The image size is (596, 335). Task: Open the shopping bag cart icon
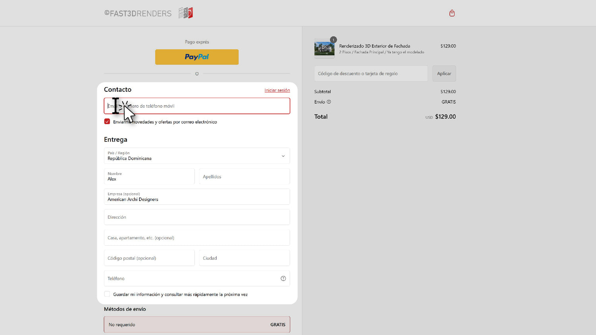click(452, 13)
